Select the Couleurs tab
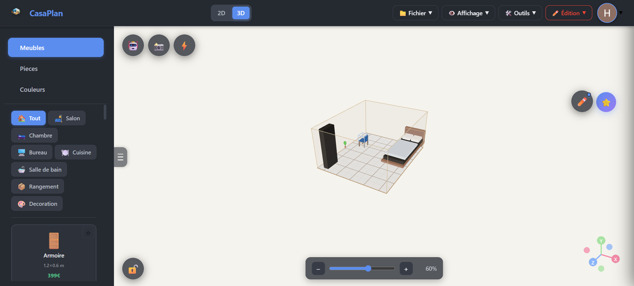The height and width of the screenshot is (286, 634). click(32, 90)
